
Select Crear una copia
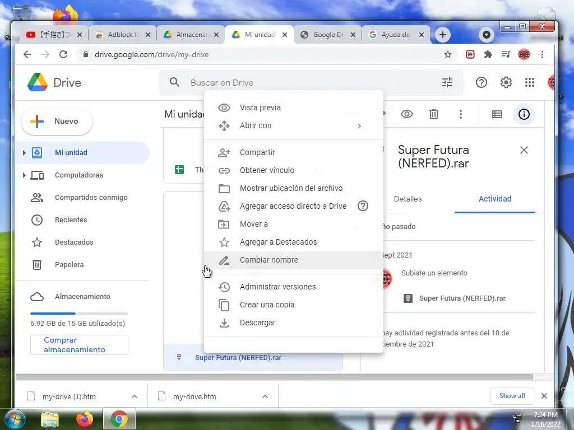tap(294, 305)
